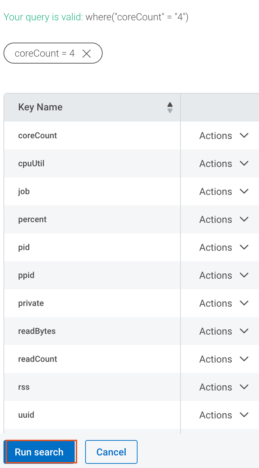Select the uuid key row

pos(92,415)
